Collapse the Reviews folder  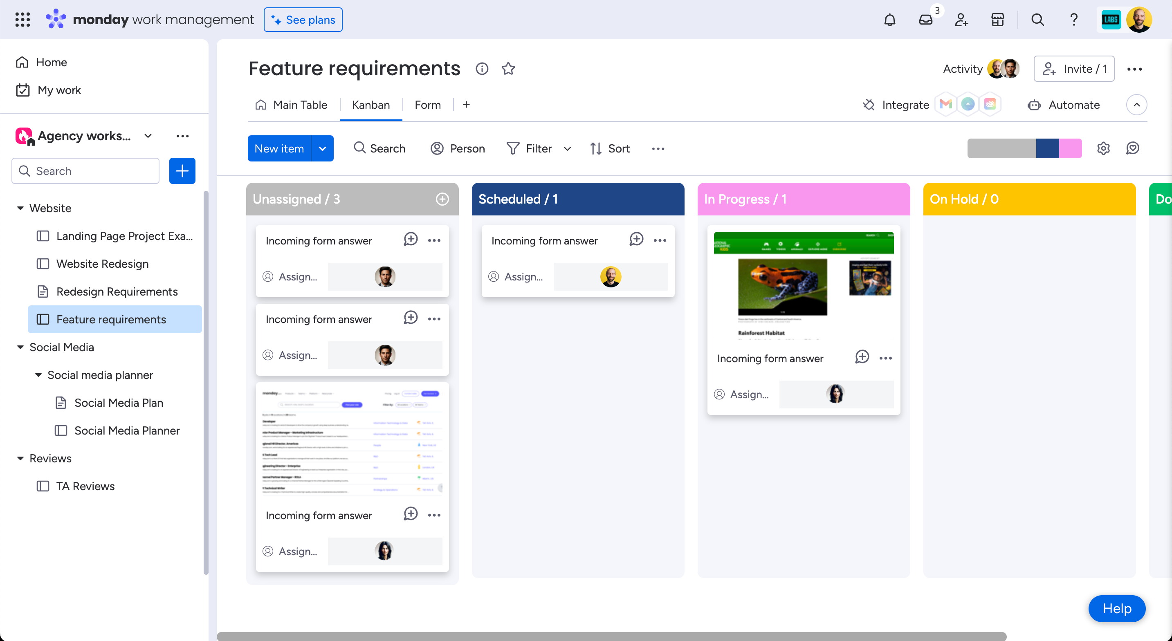pos(20,459)
